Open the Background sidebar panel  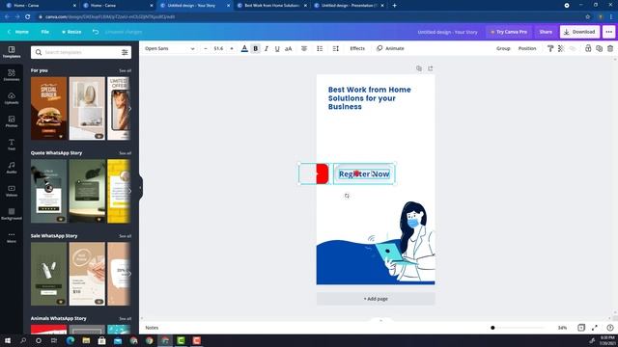(x=12, y=214)
